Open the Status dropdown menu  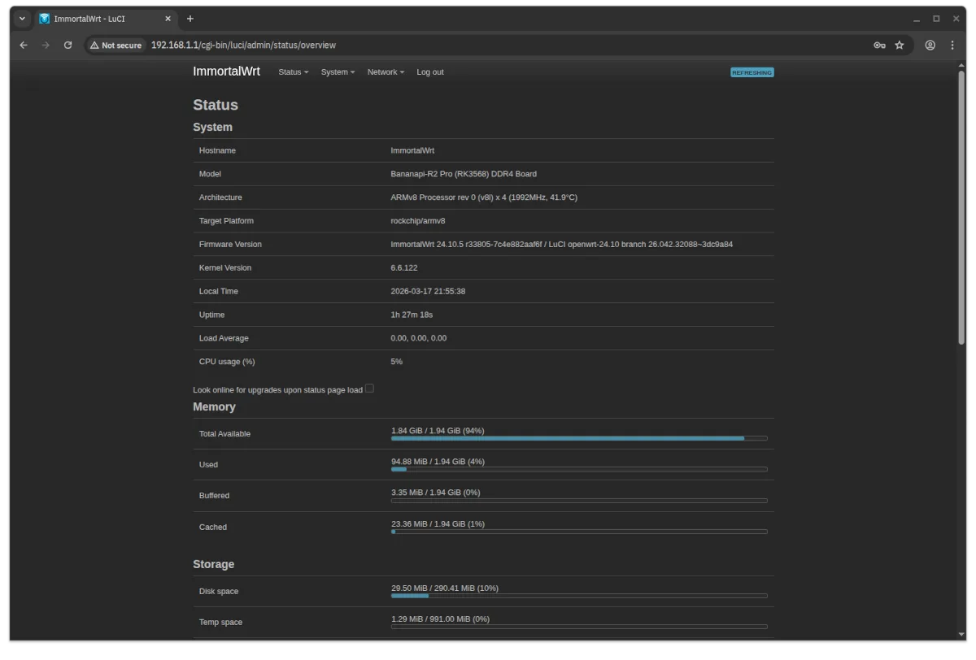[293, 72]
